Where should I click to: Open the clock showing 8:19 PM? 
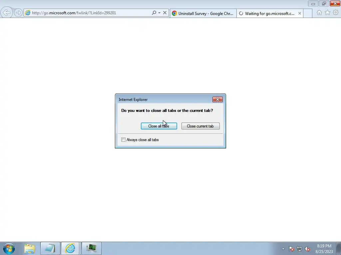(324, 249)
